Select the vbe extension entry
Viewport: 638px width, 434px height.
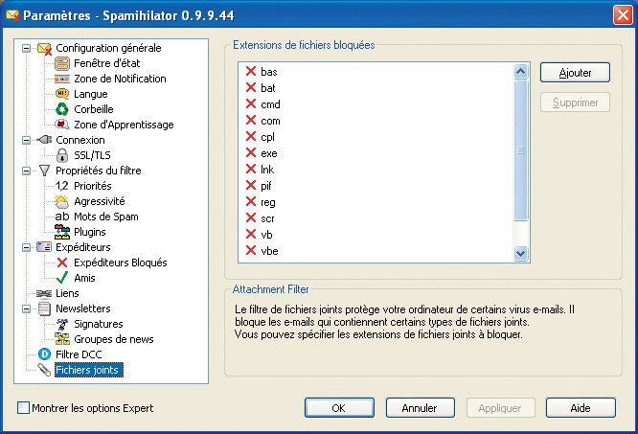[x=269, y=251]
